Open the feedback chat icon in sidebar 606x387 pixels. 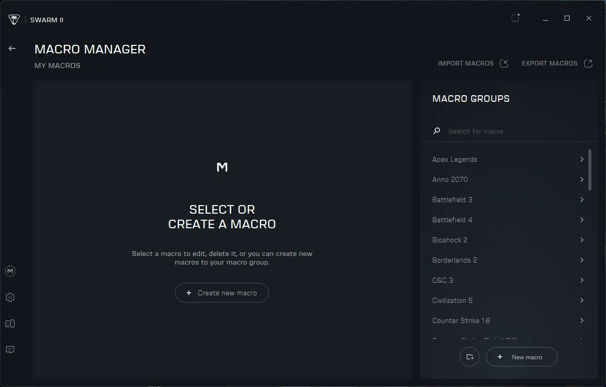click(x=10, y=350)
